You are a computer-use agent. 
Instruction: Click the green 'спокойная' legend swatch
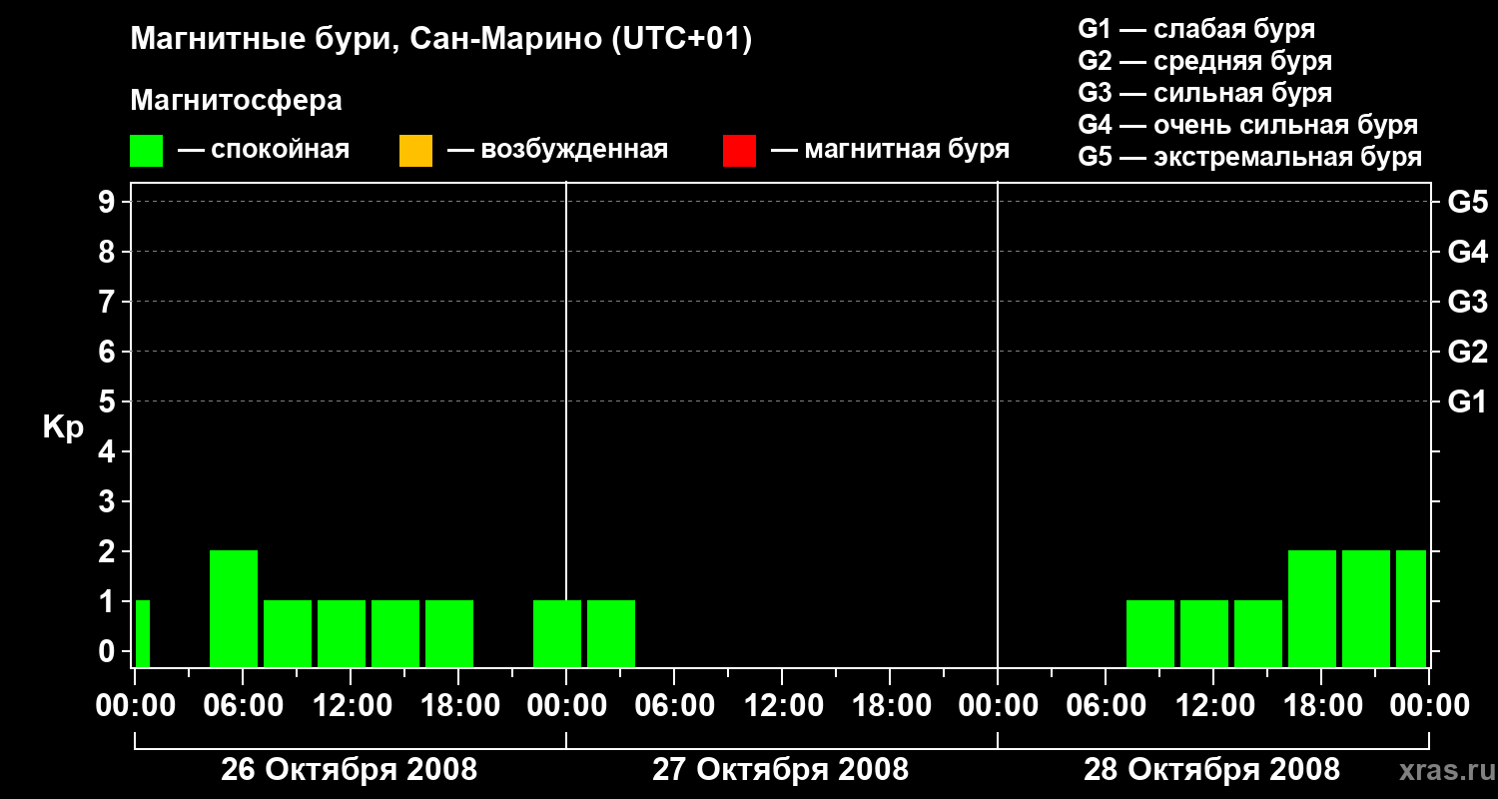147,151
